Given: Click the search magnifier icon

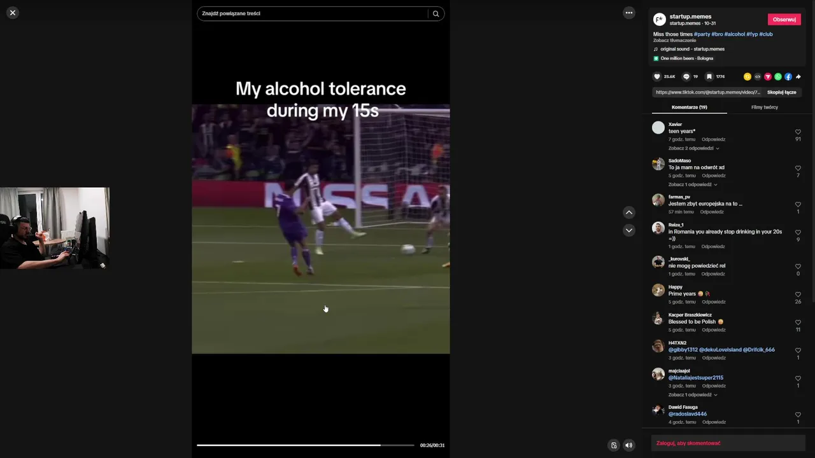Looking at the screenshot, I should click(436, 13).
